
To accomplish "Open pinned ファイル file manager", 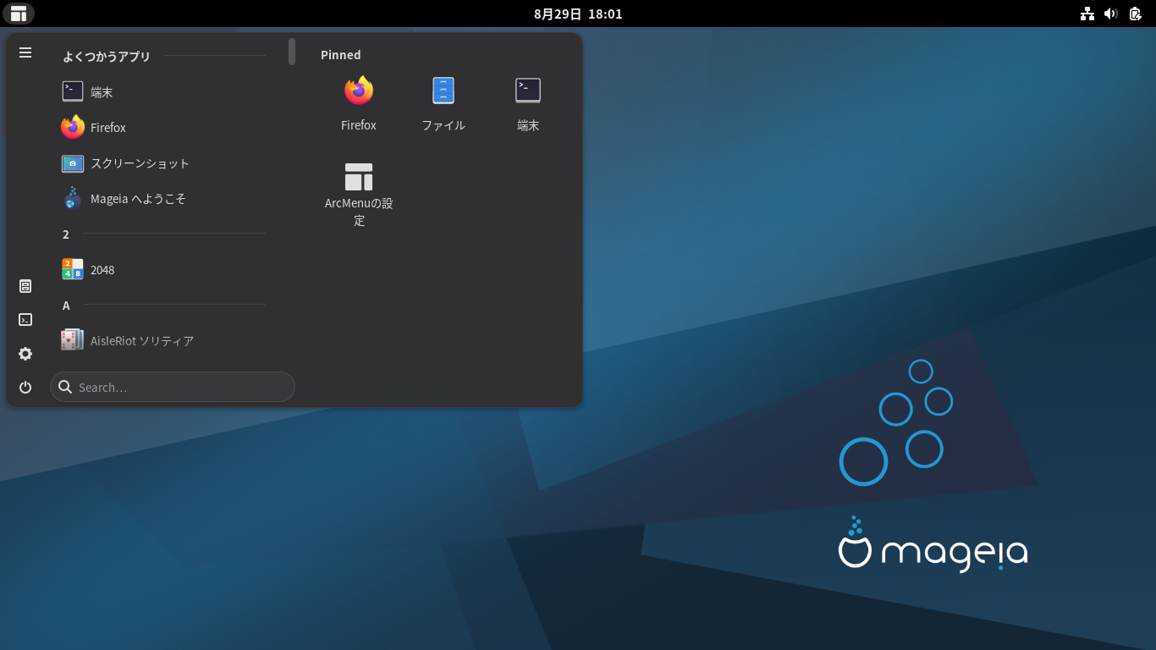I will (443, 103).
